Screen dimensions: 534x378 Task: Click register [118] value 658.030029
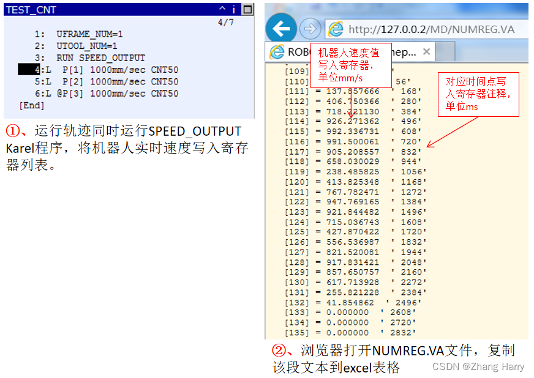pyautogui.click(x=353, y=161)
